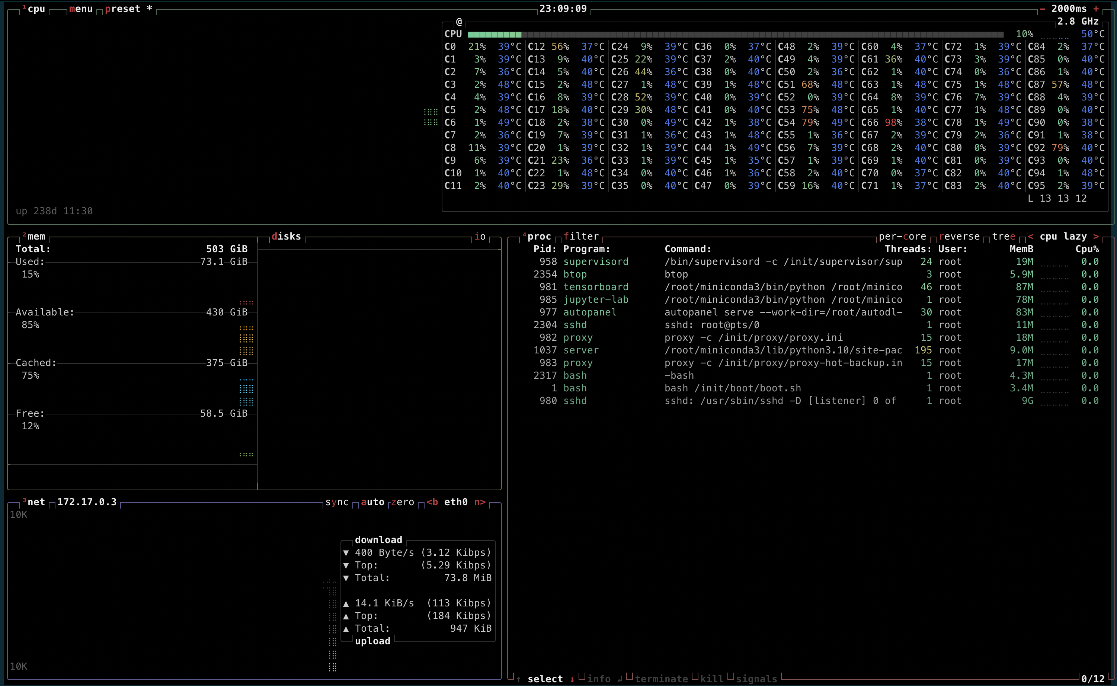This screenshot has width=1117, height=686.
Task: Open the btop menu
Action: click(81, 9)
